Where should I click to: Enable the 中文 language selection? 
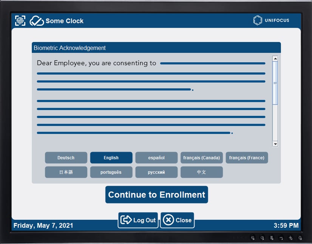tap(202, 172)
